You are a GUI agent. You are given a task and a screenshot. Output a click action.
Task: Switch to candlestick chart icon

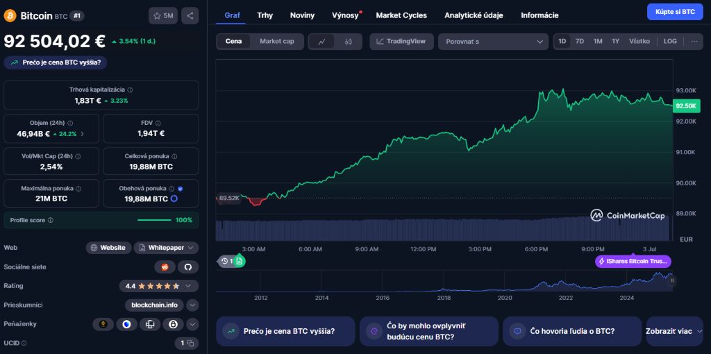pyautogui.click(x=349, y=42)
